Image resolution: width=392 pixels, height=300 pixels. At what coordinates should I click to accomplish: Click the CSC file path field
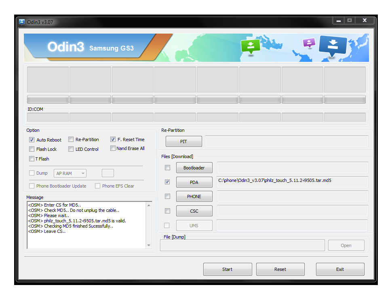click(x=293, y=211)
